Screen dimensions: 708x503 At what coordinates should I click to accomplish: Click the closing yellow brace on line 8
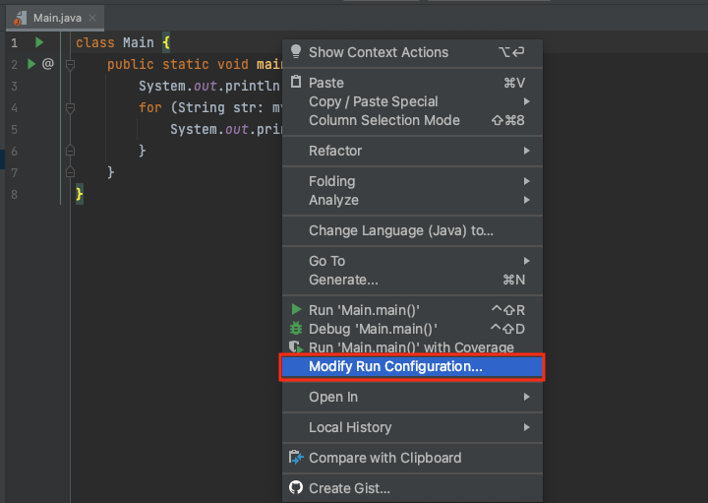coord(80,194)
